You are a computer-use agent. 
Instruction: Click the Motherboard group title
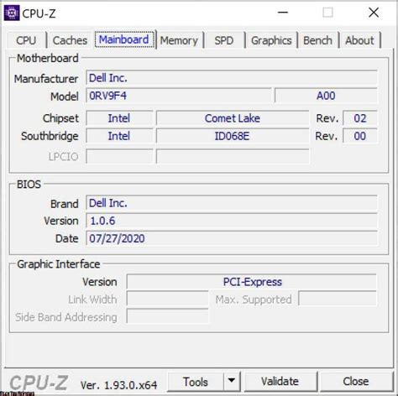point(48,59)
